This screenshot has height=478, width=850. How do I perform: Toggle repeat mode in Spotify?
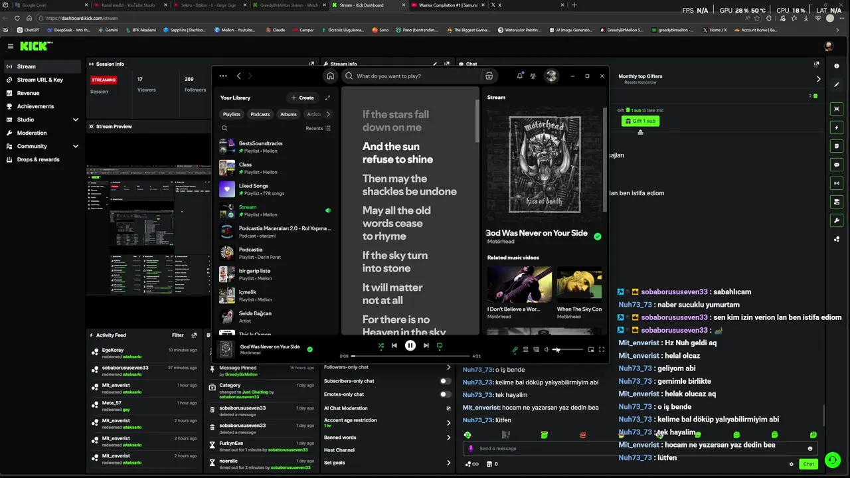440,346
